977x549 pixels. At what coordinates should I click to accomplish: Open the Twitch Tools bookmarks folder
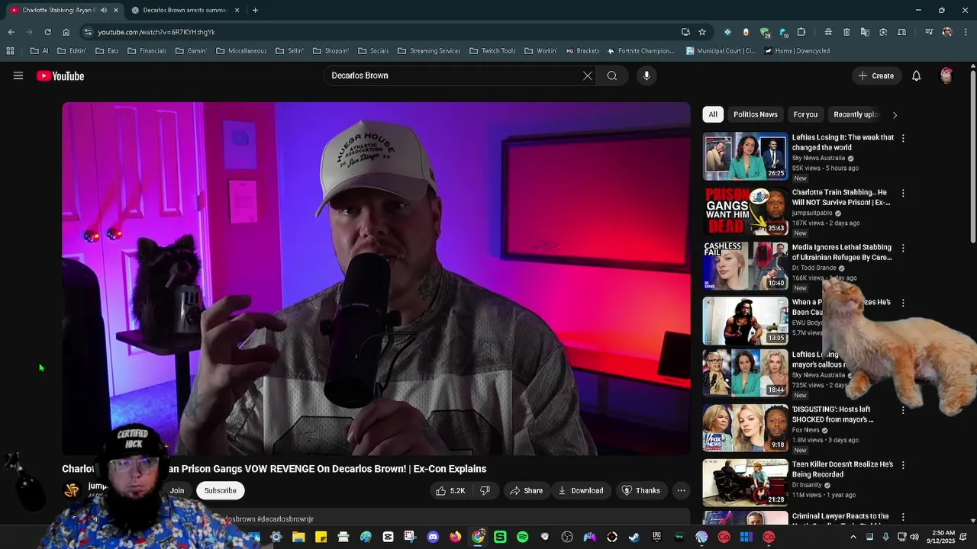tap(492, 51)
